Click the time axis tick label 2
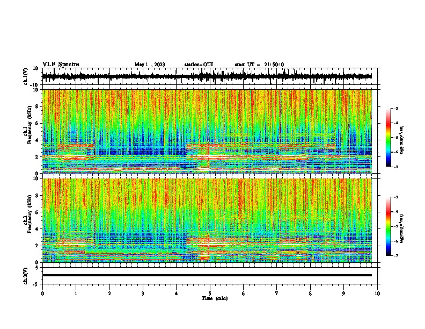This screenshot has height=329, width=425. click(109, 294)
